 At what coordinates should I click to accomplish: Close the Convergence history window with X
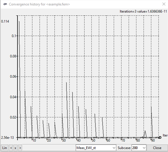tap(164, 4)
